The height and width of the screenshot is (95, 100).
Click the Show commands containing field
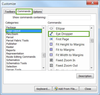pos(69,18)
